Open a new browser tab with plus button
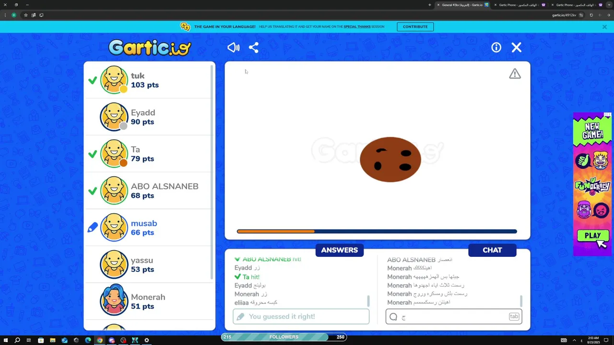The width and height of the screenshot is (614, 345). [x=430, y=5]
